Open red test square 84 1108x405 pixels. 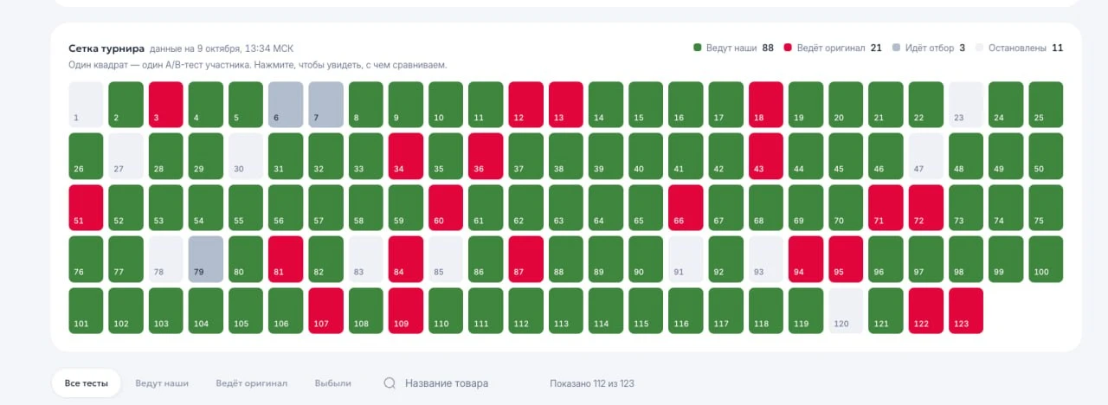pyautogui.click(x=406, y=259)
